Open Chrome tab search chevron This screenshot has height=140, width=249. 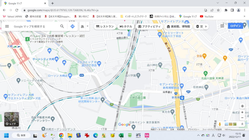coord(218,3)
